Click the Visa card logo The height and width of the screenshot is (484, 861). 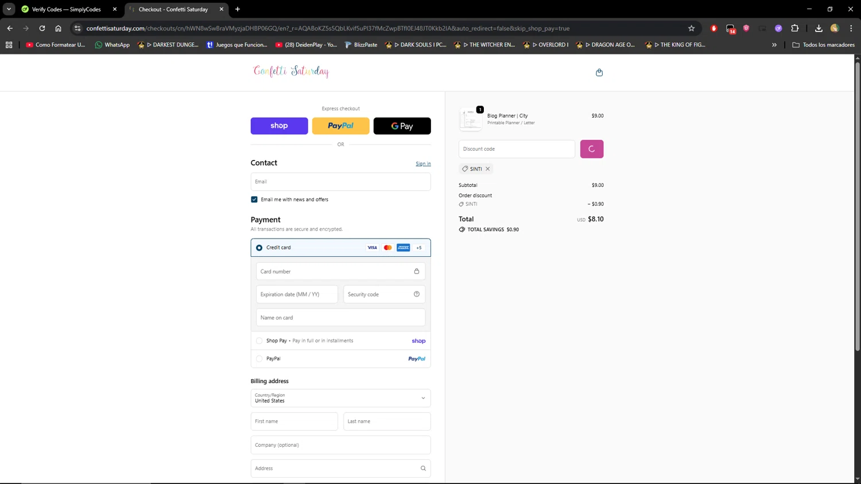[x=372, y=248]
